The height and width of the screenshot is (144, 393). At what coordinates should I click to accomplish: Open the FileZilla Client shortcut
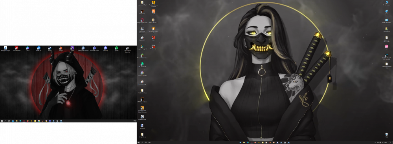tap(16, 49)
